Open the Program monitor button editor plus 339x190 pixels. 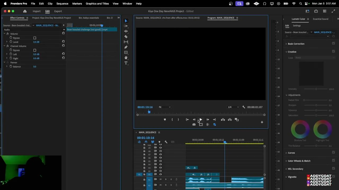(262, 122)
